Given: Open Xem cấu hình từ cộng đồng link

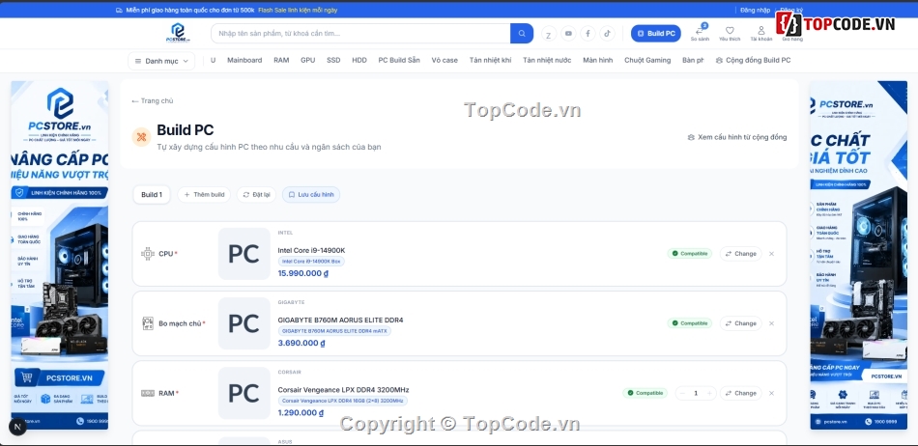Looking at the screenshot, I should tap(737, 137).
